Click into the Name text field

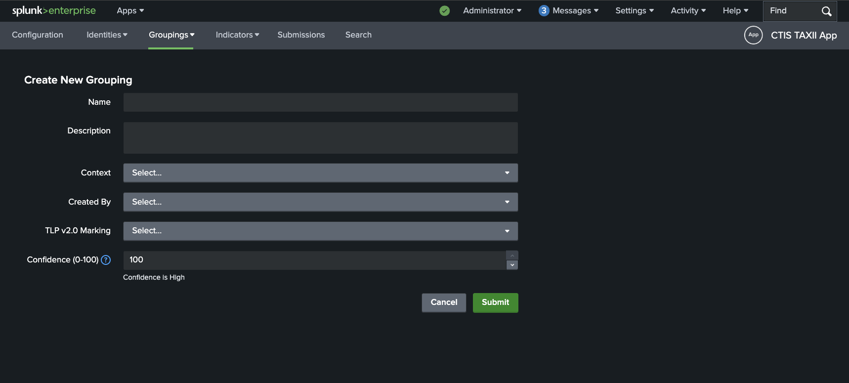[x=320, y=102]
